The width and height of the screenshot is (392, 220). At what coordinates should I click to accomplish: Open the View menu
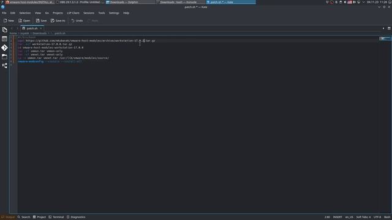38,13
